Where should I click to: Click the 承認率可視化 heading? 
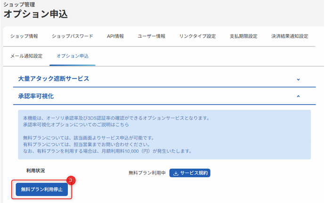point(36,96)
